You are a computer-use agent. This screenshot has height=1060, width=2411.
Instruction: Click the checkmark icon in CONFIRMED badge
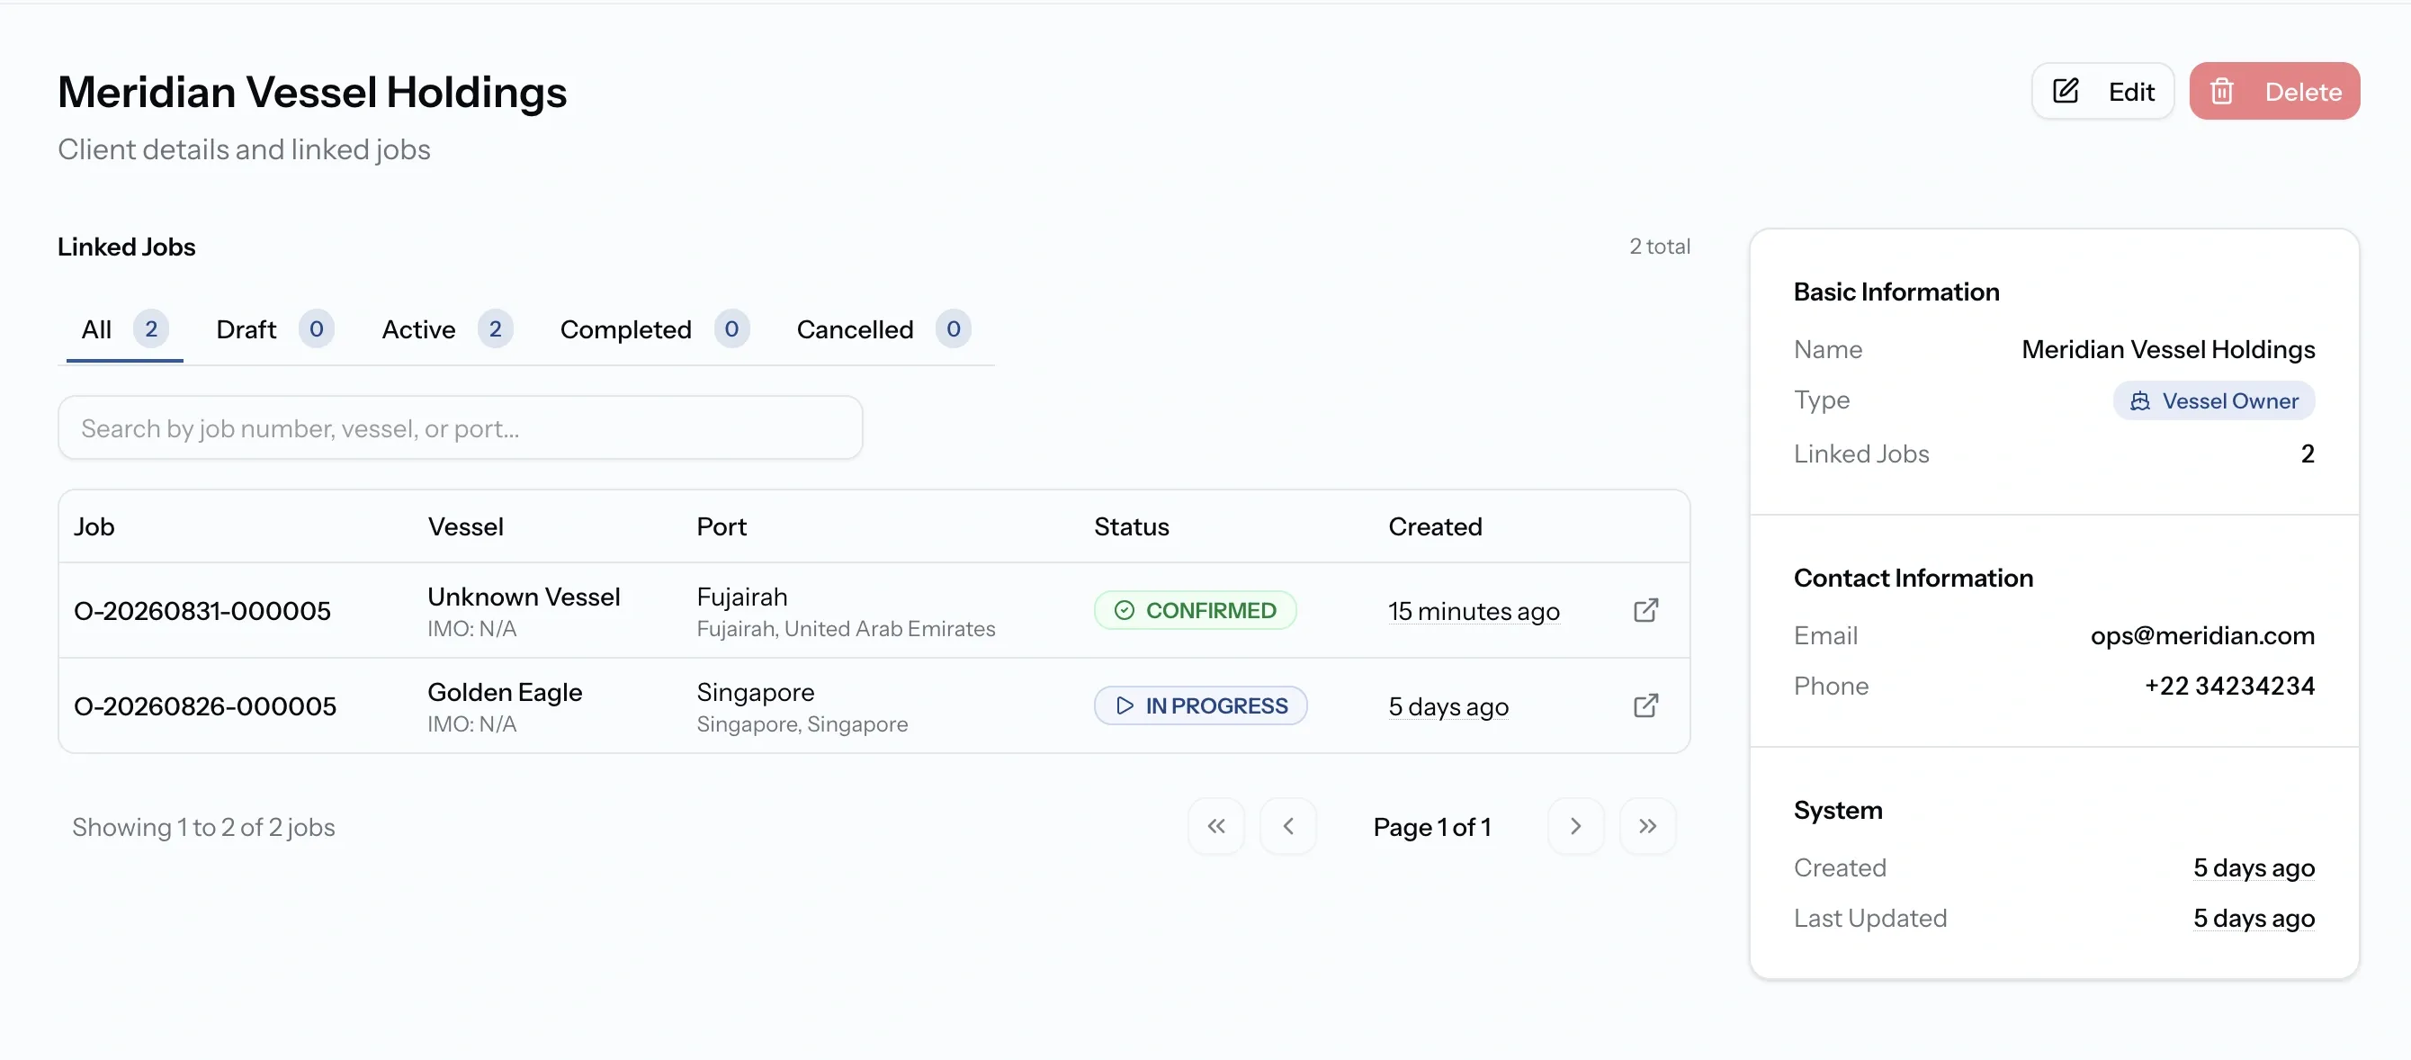[x=1123, y=610]
